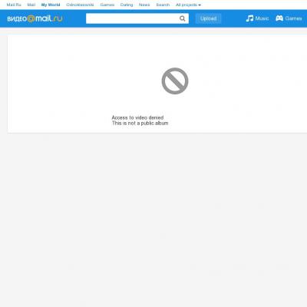
Task: Open Odnoklassniki from the top navigation
Action: (x=80, y=5)
